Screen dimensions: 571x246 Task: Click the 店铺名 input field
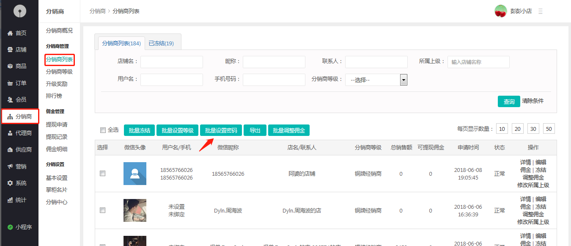tap(171, 62)
